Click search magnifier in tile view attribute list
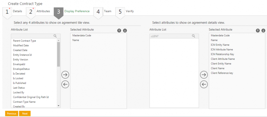This screenshot has height=117, width=267. [x=55, y=36]
